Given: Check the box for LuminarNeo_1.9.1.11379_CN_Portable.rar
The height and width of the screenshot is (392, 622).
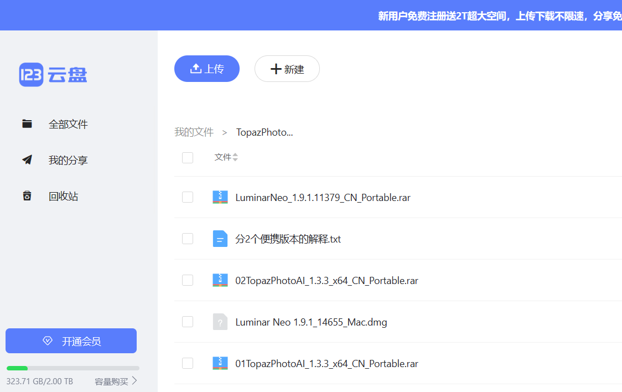Looking at the screenshot, I should (188, 197).
